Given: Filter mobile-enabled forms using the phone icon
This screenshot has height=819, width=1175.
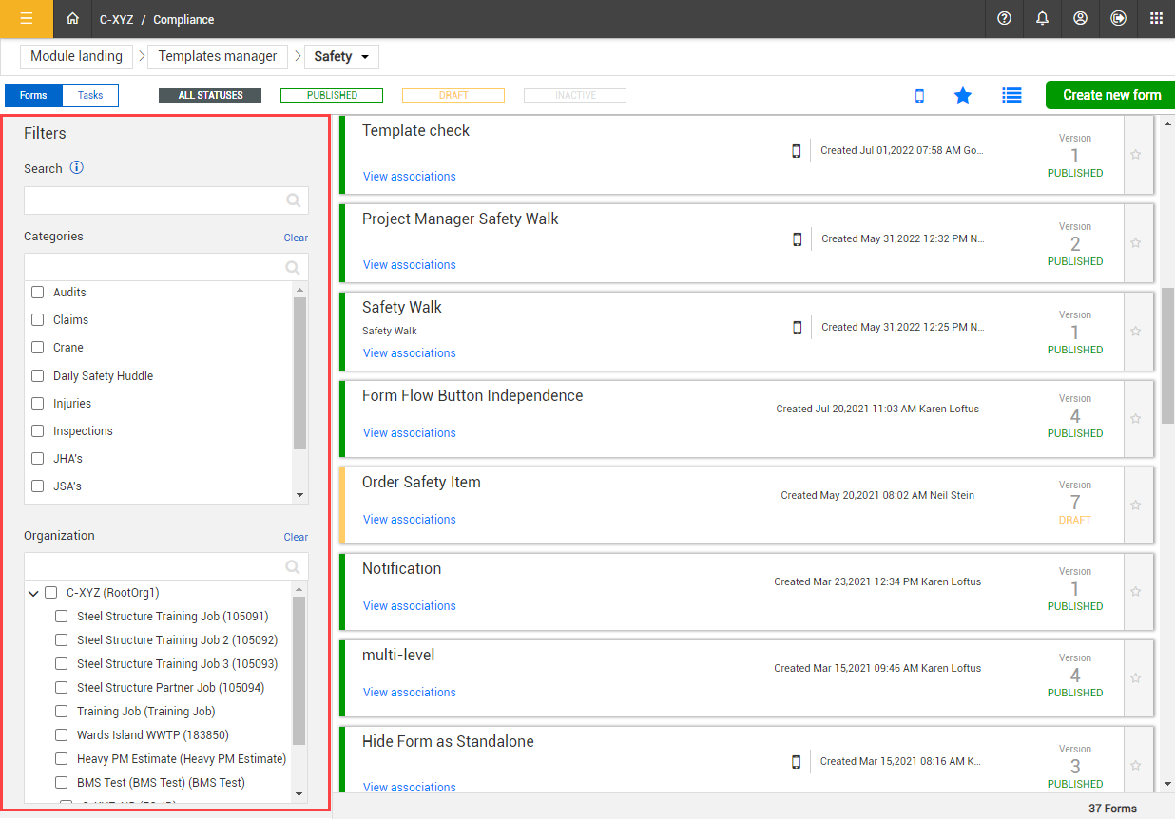Looking at the screenshot, I should [x=919, y=95].
